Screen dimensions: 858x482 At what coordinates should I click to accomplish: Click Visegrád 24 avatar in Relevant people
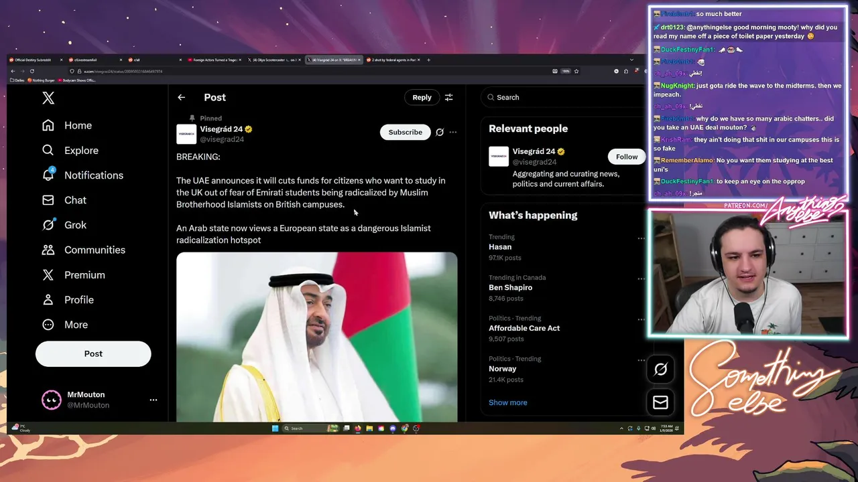pyautogui.click(x=499, y=157)
